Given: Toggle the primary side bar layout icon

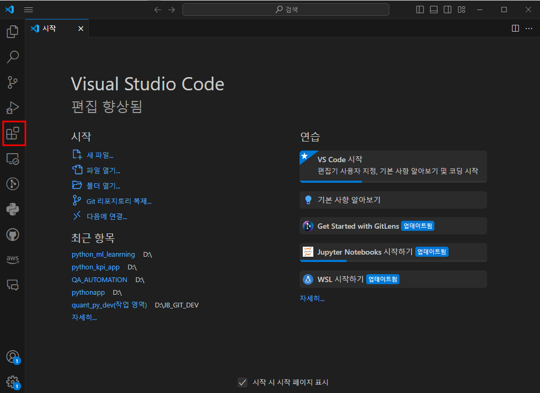Looking at the screenshot, I should pos(420,10).
